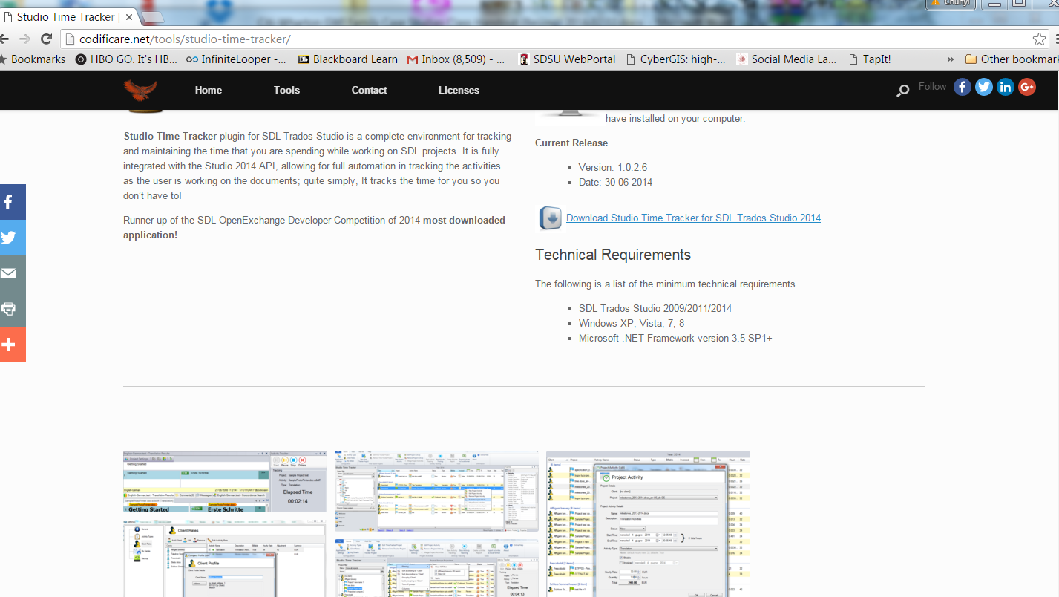Click the blue download arrow icon
Image resolution: width=1059 pixels, height=597 pixels.
click(550, 218)
